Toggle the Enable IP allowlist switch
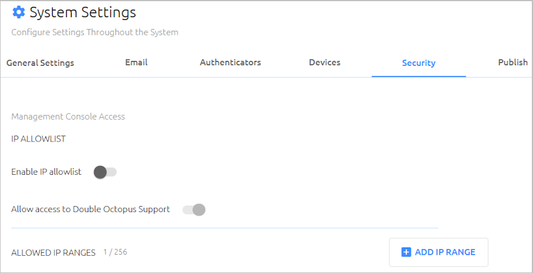Viewport: 533px width, 273px height. point(105,172)
